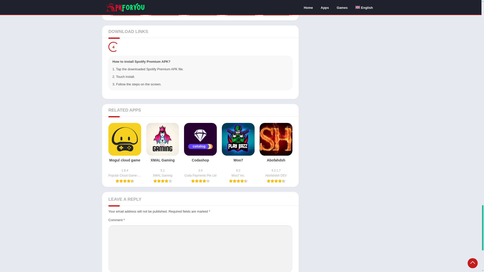Click the Codashop star rating

click(x=200, y=181)
